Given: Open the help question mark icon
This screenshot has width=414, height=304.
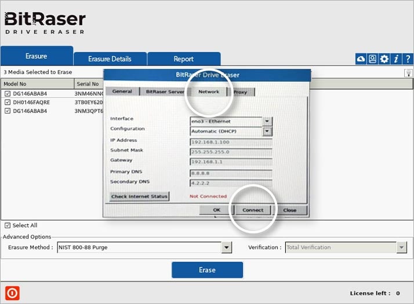Looking at the screenshot, I should click(x=408, y=59).
